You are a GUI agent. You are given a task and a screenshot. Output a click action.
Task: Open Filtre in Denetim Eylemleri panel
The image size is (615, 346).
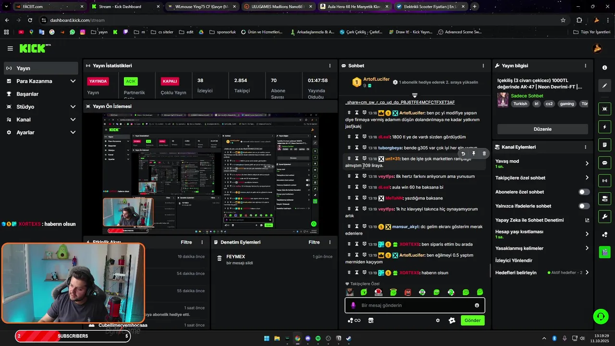tap(314, 243)
